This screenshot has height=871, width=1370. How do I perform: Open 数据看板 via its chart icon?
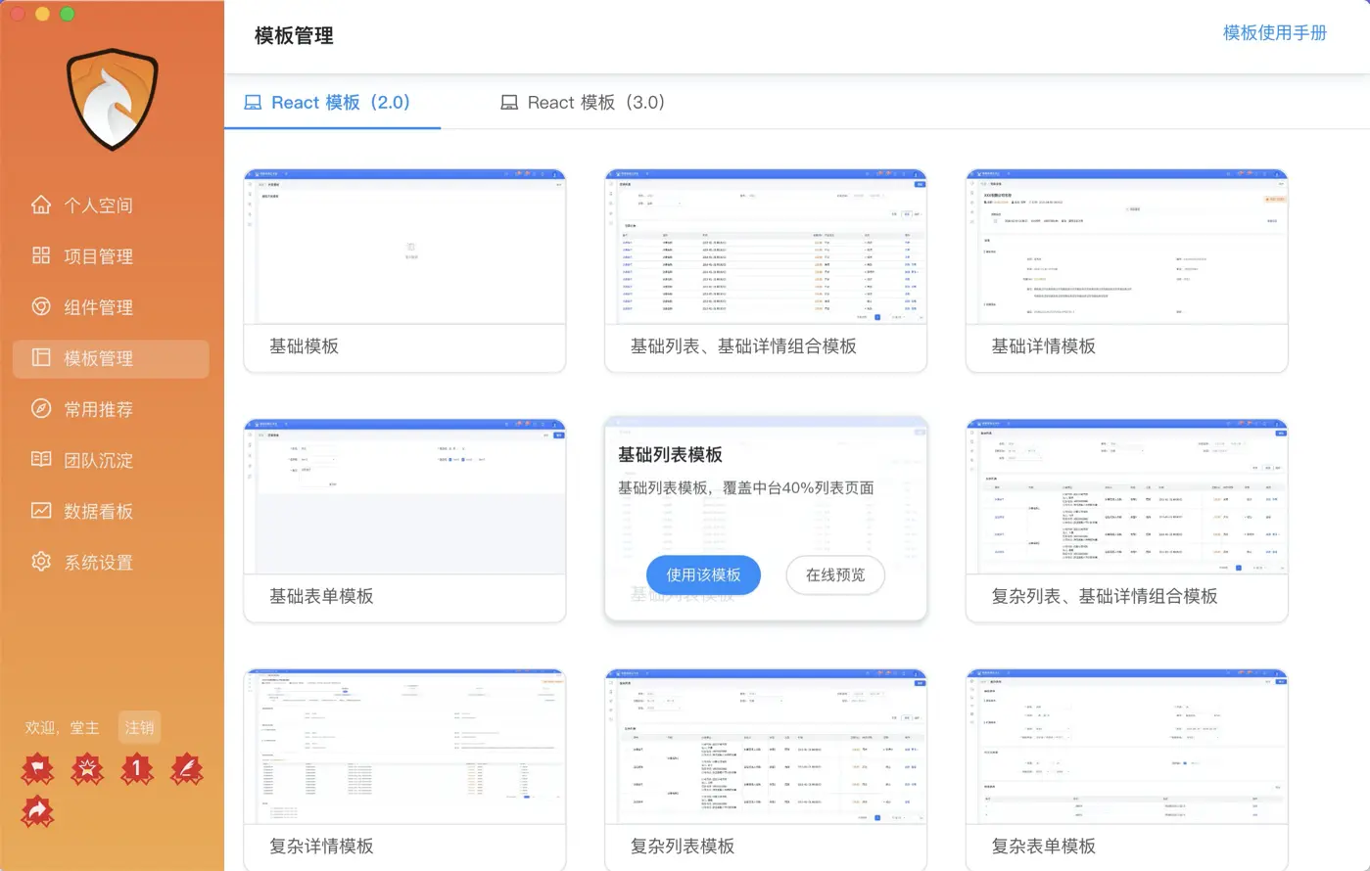(x=41, y=510)
